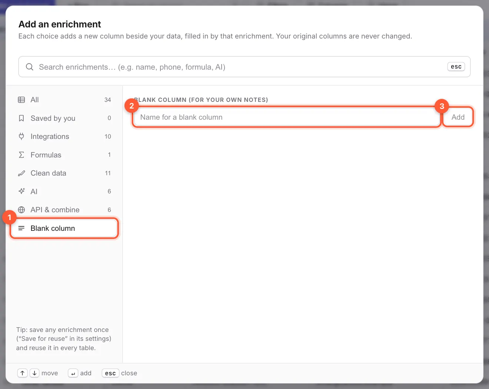Image resolution: width=489 pixels, height=389 pixels.
Task: Click the API & combine globe icon
Action: (x=21, y=210)
